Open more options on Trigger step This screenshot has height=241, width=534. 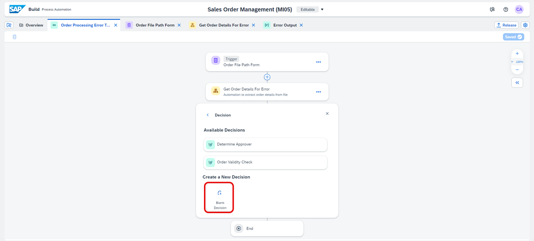coord(319,62)
